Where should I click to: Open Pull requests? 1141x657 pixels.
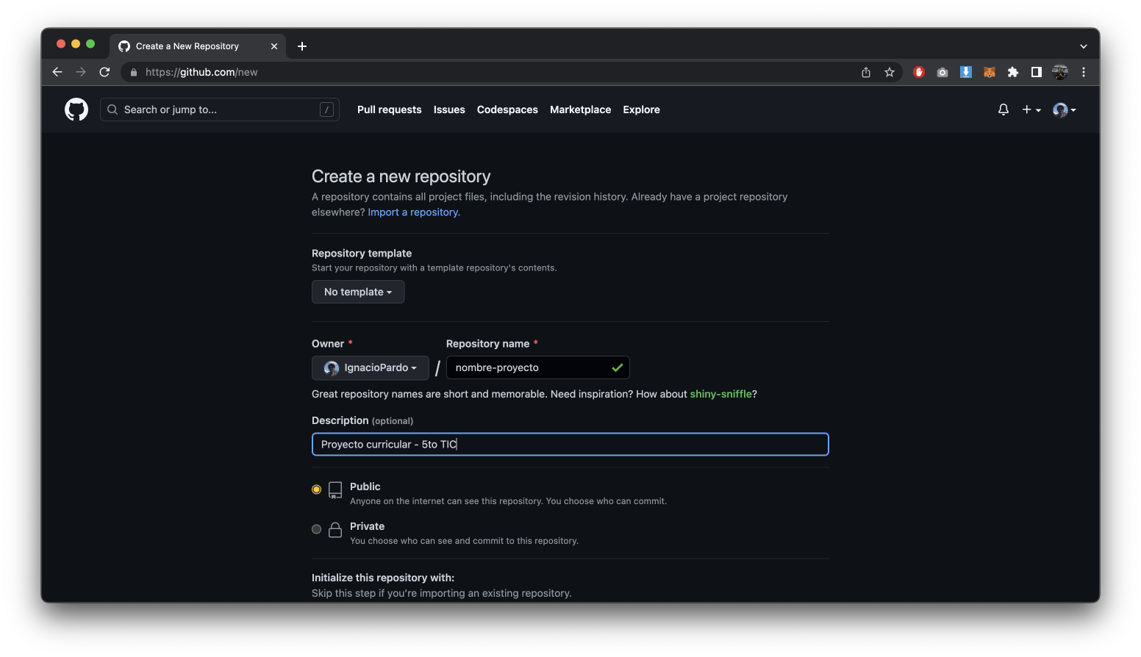pyautogui.click(x=390, y=109)
